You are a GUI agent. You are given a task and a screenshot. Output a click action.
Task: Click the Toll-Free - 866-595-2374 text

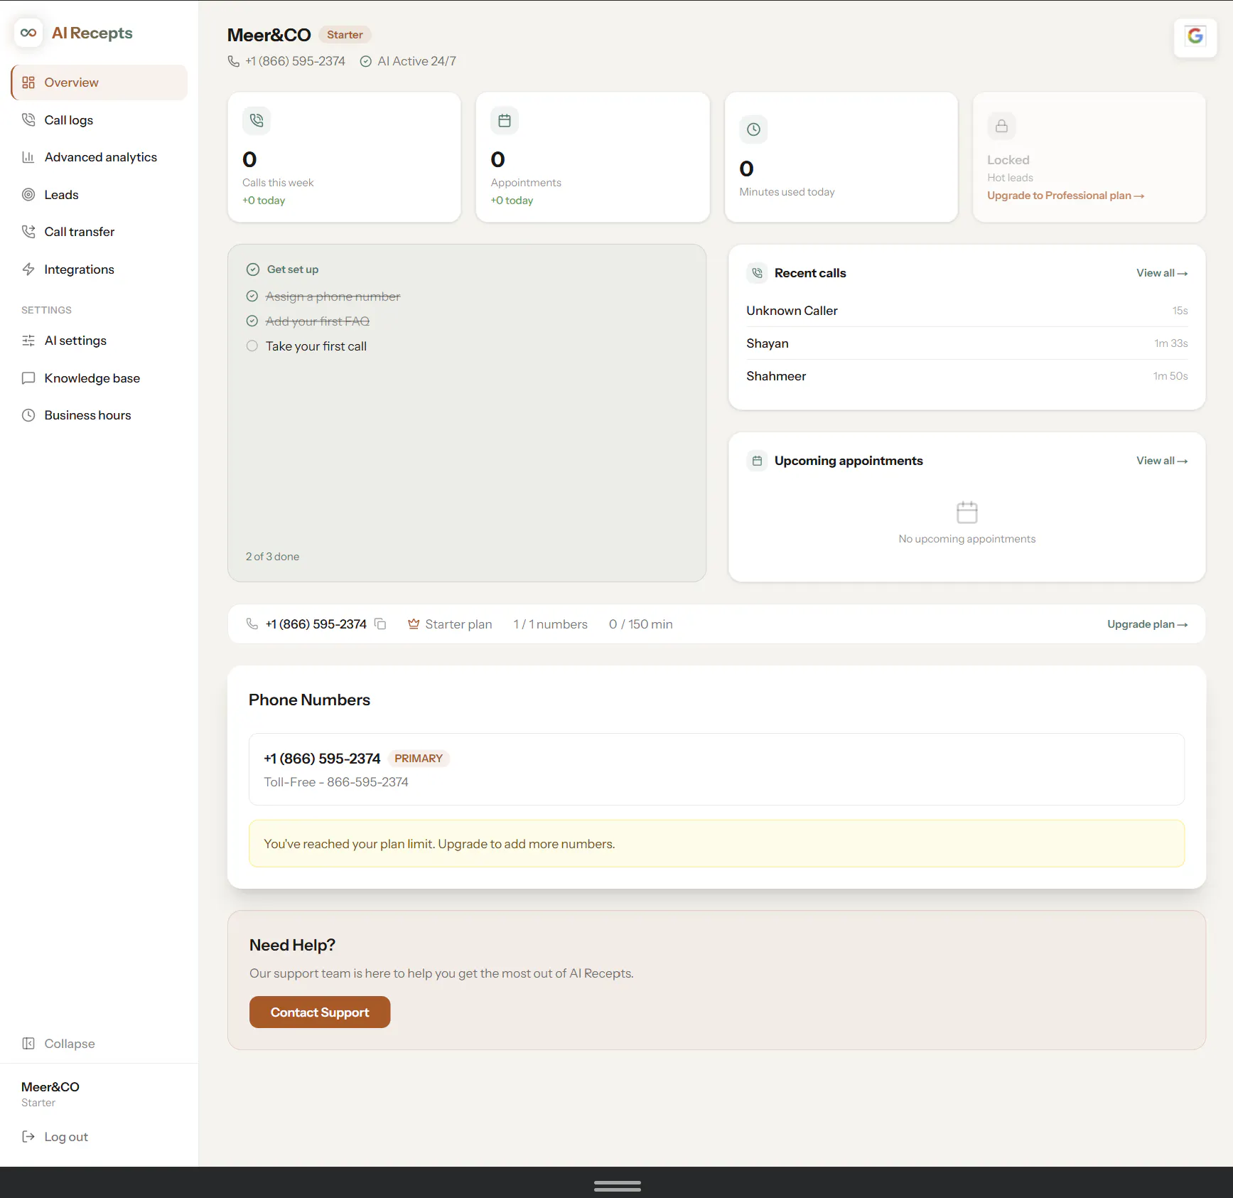336,782
